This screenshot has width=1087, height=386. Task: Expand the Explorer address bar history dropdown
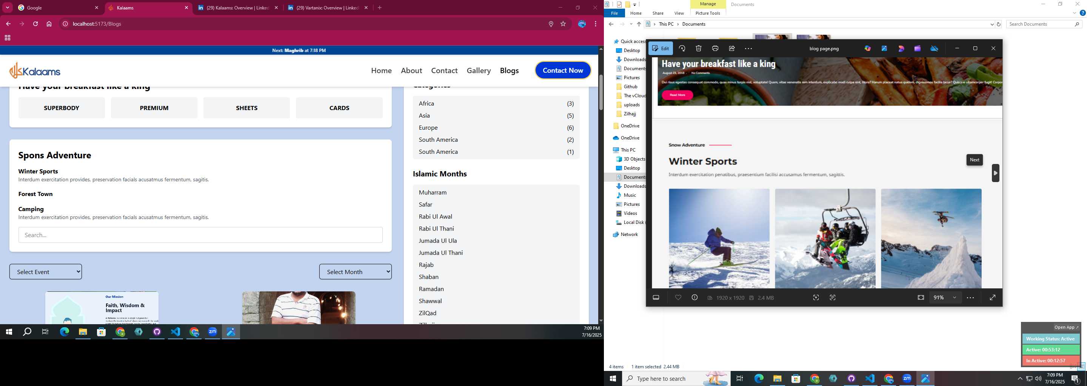(x=992, y=25)
